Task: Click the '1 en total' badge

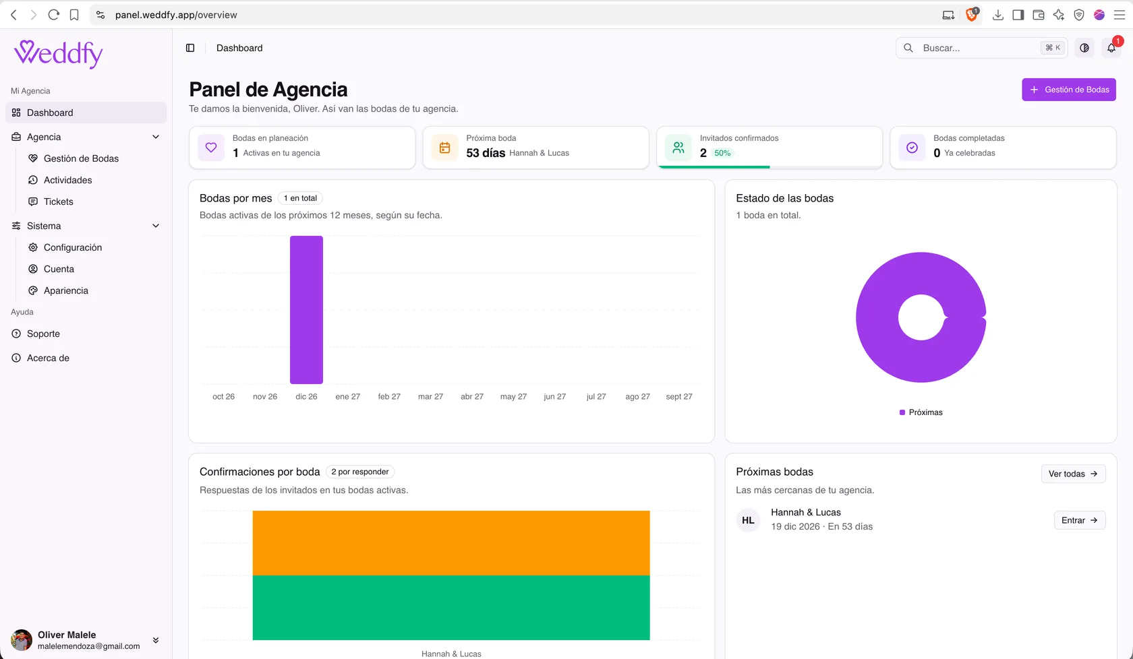Action: (x=300, y=198)
